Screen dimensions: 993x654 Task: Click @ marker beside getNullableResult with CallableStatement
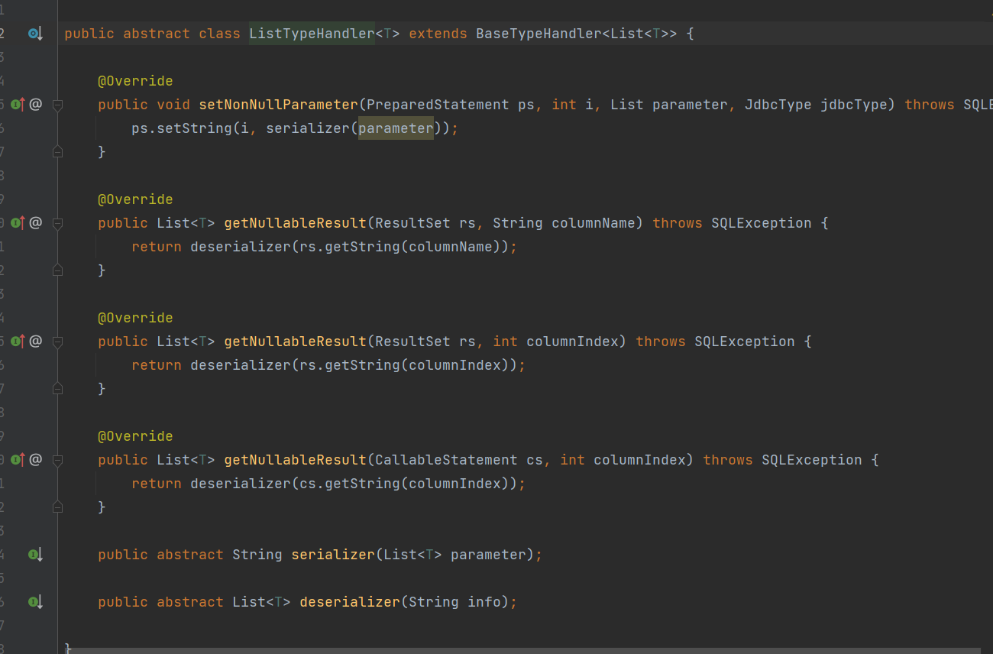(36, 460)
